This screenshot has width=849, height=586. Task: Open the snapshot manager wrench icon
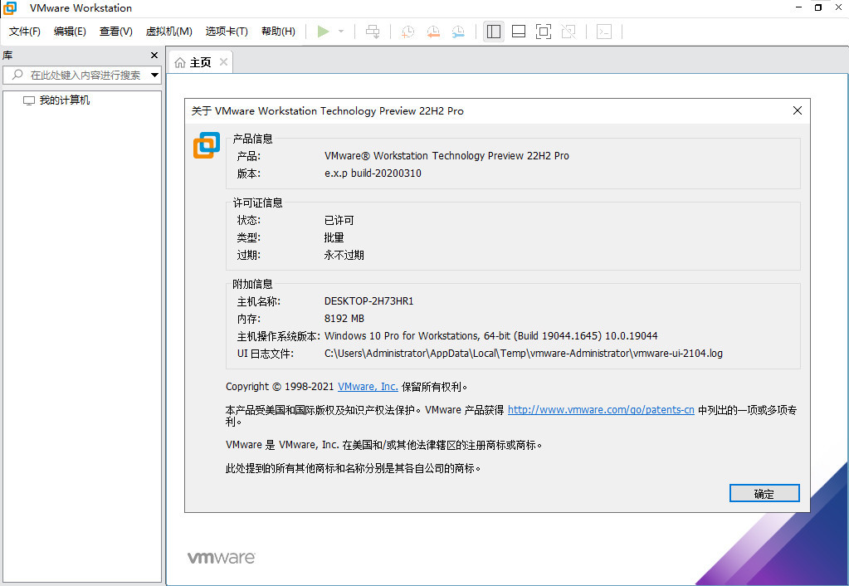[x=458, y=32]
